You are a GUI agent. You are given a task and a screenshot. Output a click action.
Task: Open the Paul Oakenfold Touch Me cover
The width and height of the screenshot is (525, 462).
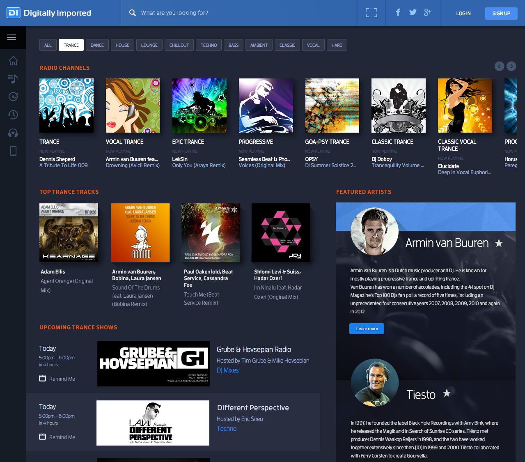(211, 232)
